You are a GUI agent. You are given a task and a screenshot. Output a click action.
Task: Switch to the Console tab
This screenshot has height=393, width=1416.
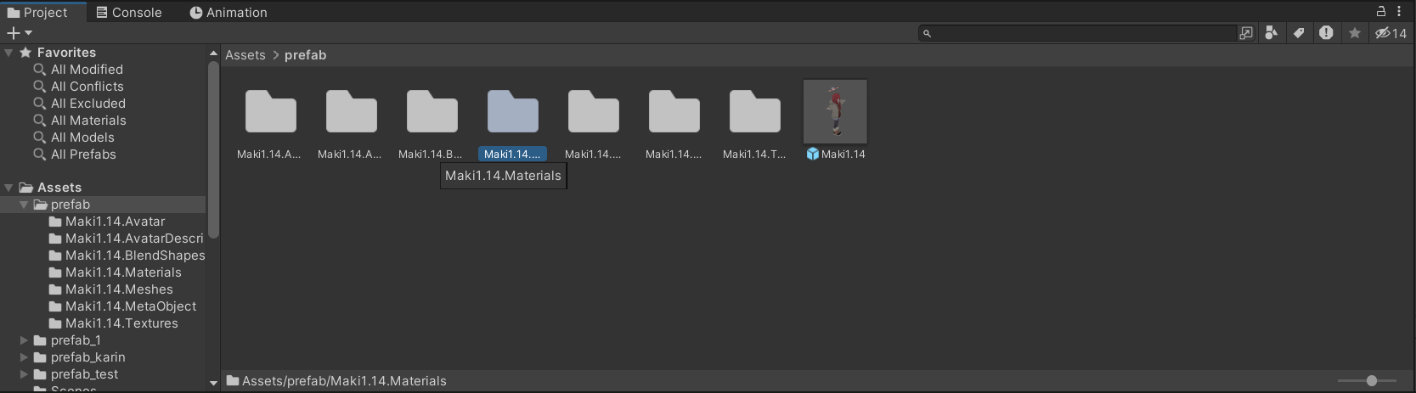click(128, 13)
